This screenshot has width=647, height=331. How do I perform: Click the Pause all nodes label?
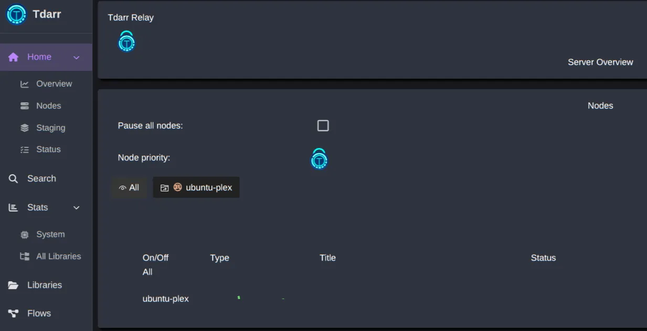pyautogui.click(x=150, y=126)
